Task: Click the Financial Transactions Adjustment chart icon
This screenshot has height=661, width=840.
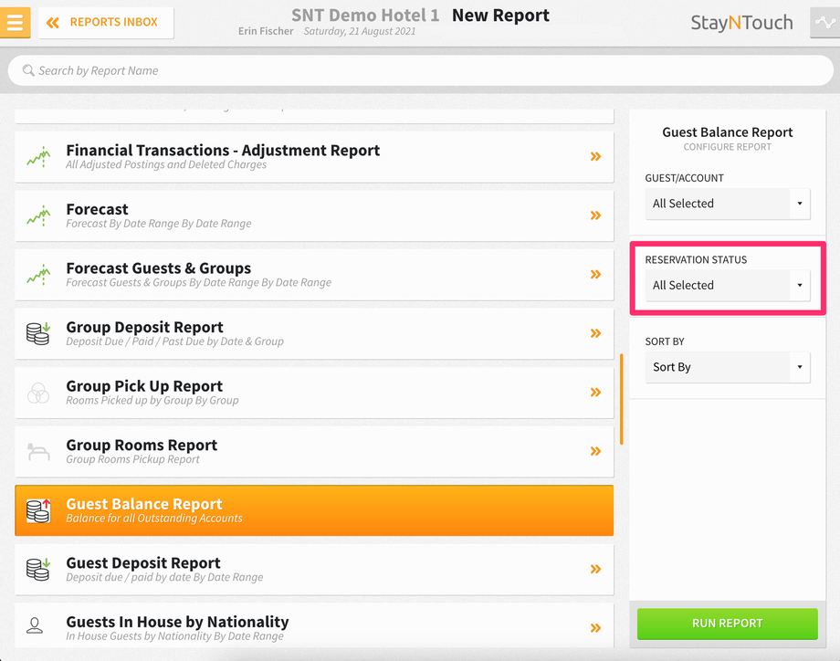Action: click(x=38, y=156)
